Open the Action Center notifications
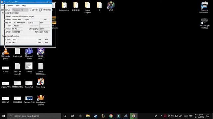This screenshot has height=119, width=213. pyautogui.click(x=208, y=116)
